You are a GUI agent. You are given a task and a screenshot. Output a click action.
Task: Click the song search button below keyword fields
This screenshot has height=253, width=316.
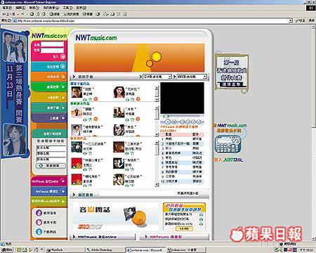point(51,166)
